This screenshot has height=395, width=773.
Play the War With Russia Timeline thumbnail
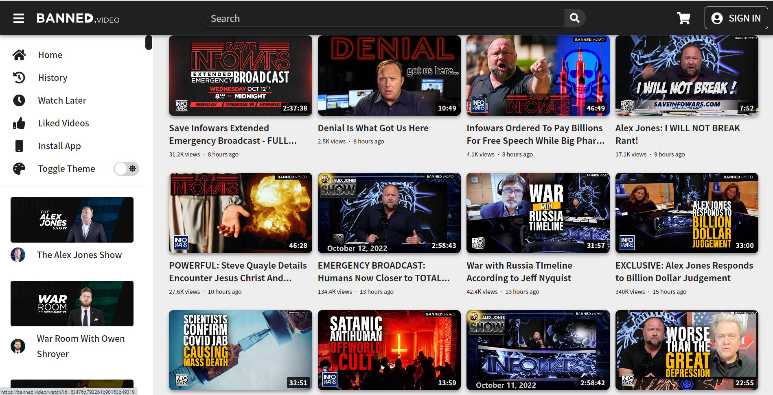coord(538,213)
